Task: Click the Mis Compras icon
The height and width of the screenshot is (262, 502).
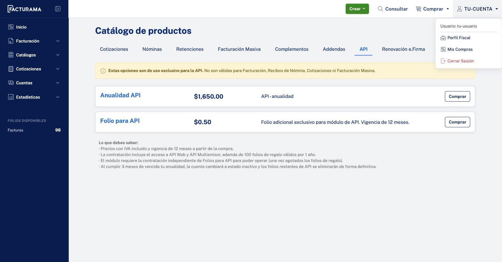Action: [x=443, y=49]
